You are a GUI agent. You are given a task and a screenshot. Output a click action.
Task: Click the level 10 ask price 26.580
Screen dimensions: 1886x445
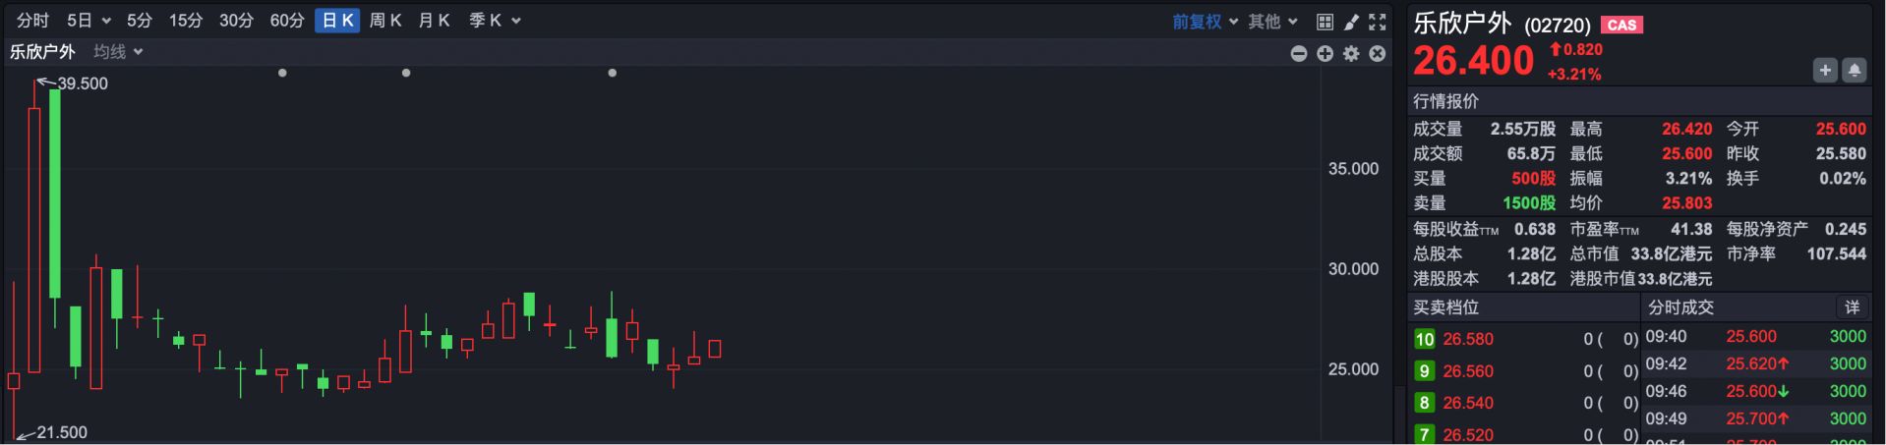[x=1468, y=339]
